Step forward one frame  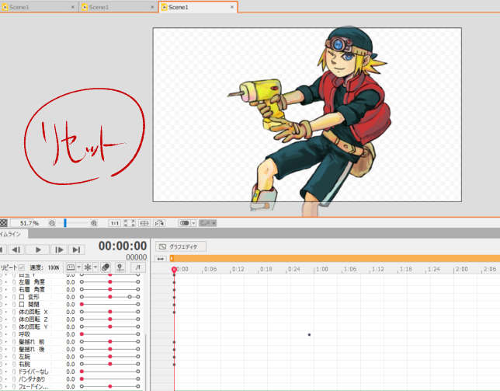[59, 250]
